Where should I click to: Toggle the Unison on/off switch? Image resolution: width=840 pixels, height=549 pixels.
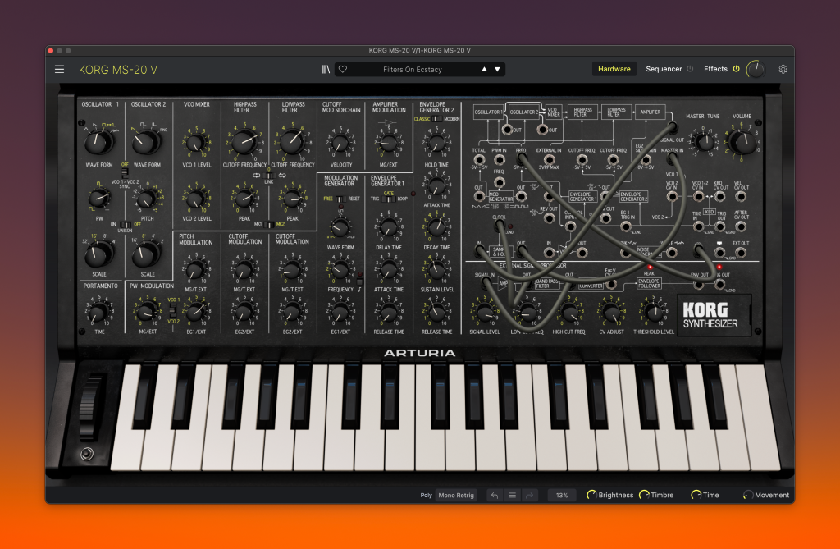[x=126, y=223]
